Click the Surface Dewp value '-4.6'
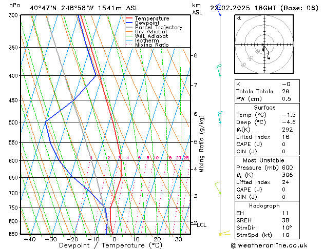This screenshot has width=323, height=249. tap(289, 122)
